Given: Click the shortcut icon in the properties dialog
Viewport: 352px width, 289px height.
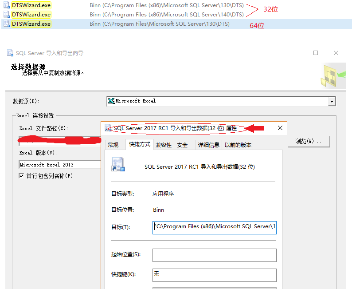Looking at the screenshot, I should coord(118,164).
